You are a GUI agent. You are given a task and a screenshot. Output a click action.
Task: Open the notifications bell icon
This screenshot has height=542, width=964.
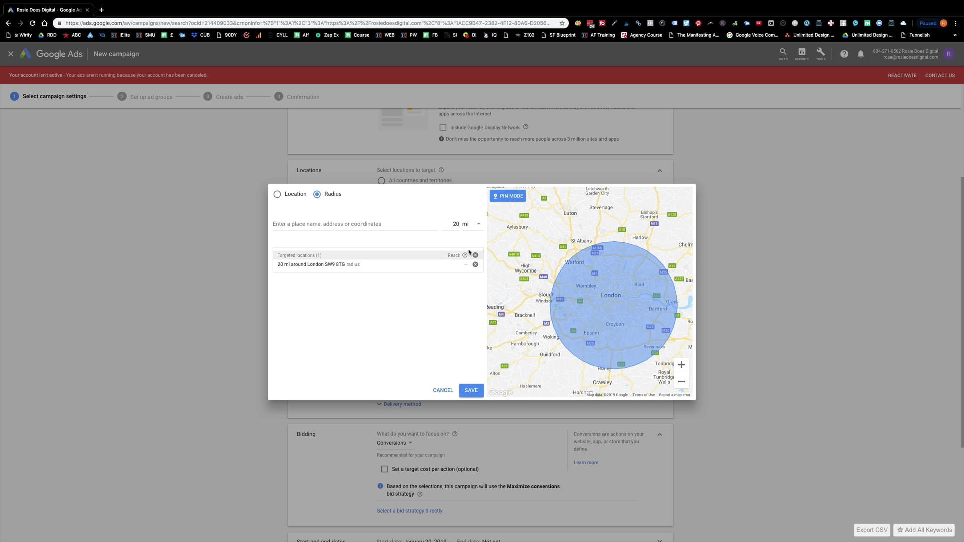pyautogui.click(x=861, y=54)
